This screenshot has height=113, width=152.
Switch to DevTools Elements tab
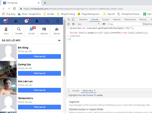point(83,19)
